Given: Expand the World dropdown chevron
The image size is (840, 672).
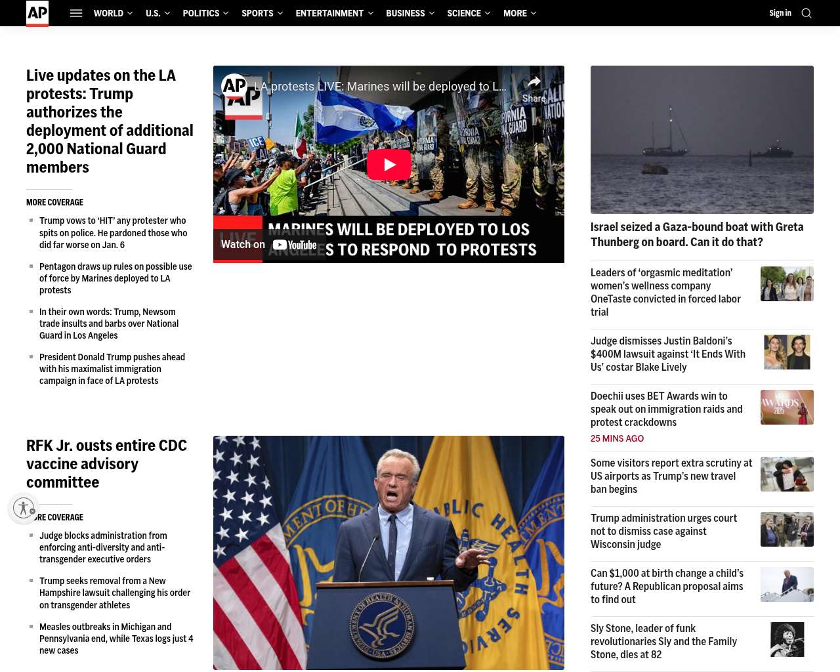Looking at the screenshot, I should [x=130, y=13].
